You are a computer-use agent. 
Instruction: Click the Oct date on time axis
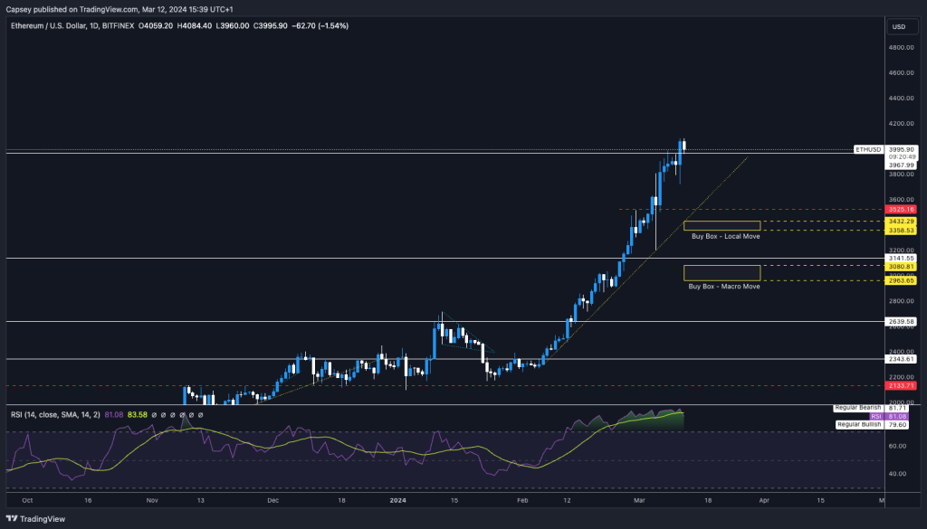(27, 500)
